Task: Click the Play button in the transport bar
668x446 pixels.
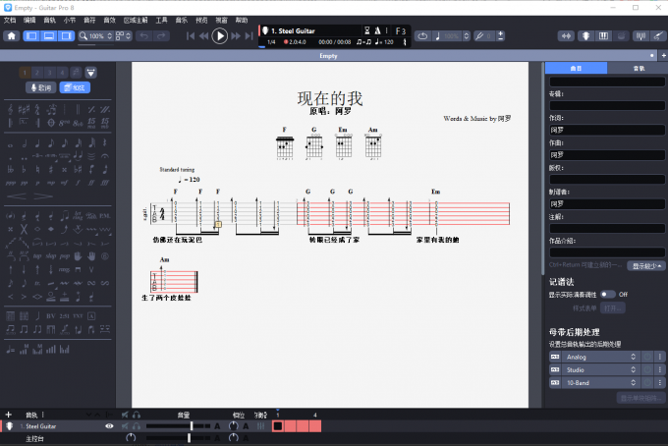Action: pos(219,35)
